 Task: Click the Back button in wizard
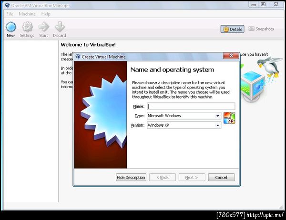pyautogui.click(x=163, y=177)
